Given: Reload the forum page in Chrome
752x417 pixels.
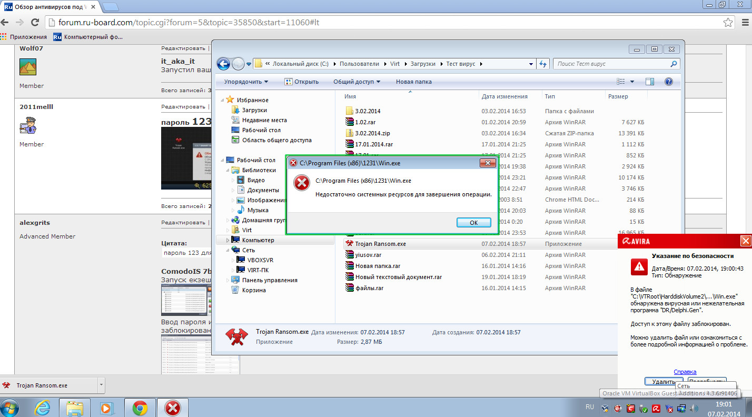Looking at the screenshot, I should click(x=35, y=23).
